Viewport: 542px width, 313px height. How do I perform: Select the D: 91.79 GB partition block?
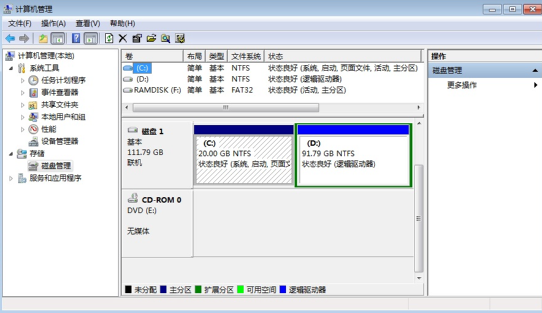pos(353,159)
